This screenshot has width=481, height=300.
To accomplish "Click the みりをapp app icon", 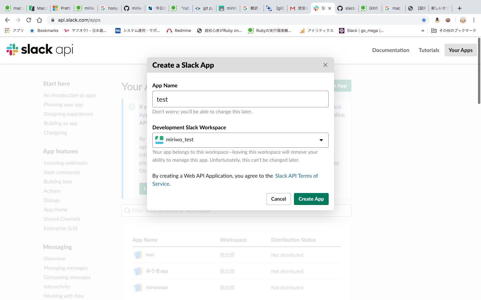I will (138, 271).
